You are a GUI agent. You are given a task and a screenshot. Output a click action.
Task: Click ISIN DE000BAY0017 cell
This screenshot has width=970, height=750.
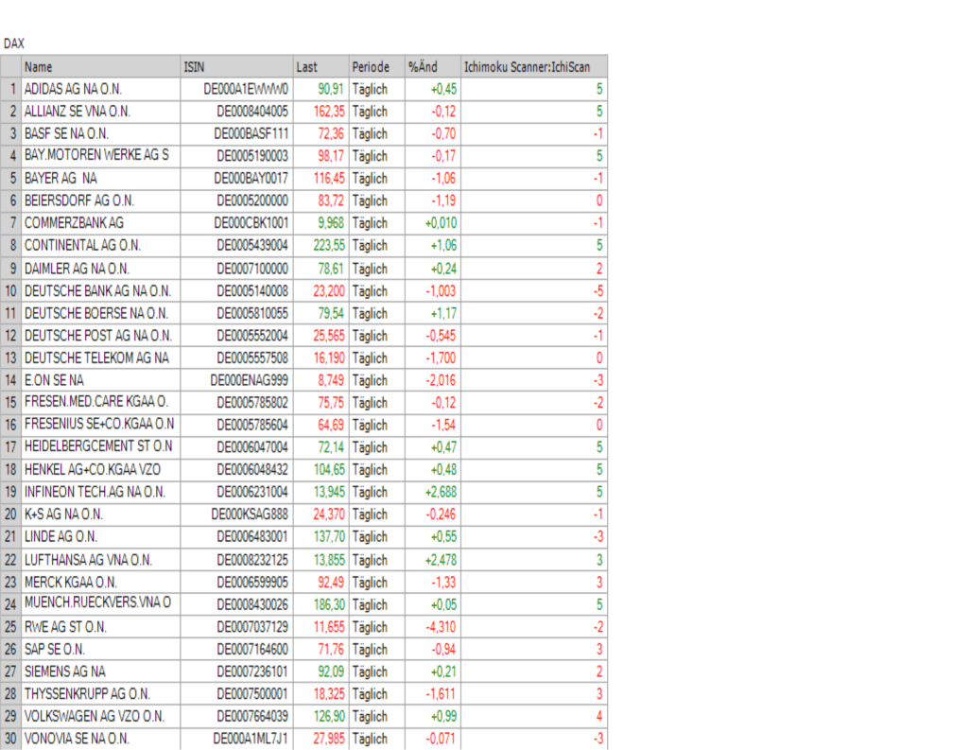237,178
